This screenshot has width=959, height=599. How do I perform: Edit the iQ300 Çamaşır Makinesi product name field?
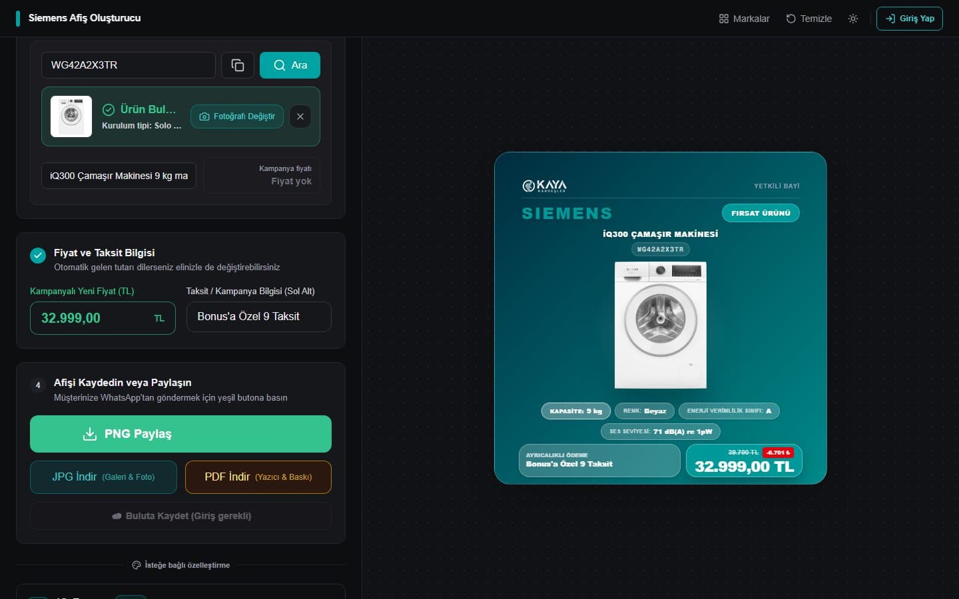coord(119,176)
